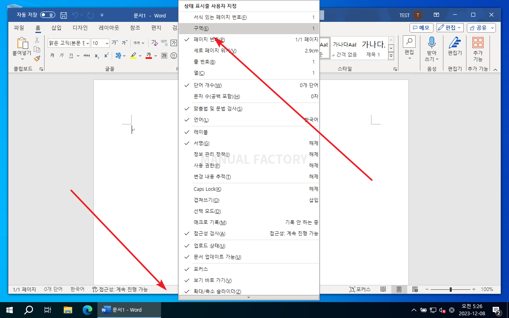
Task: Click the 메모 comments button
Action: 422,28
